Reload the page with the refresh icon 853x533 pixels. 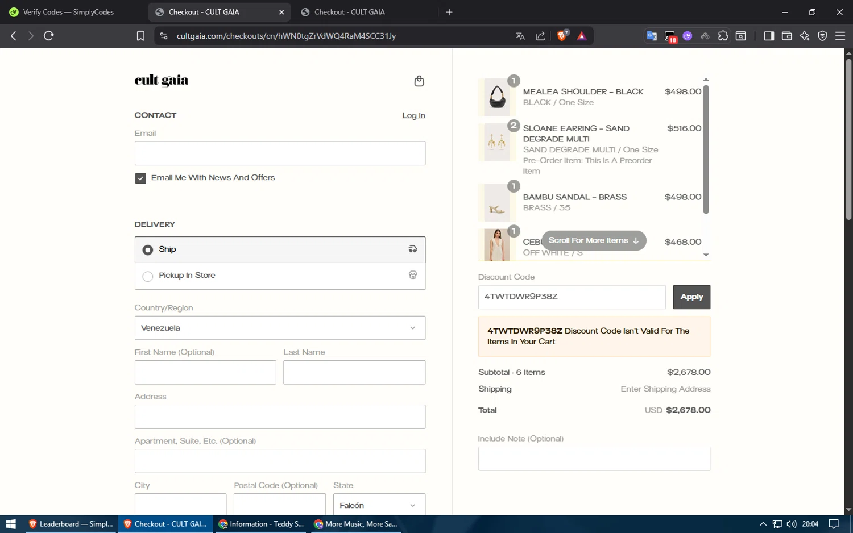pyautogui.click(x=49, y=36)
